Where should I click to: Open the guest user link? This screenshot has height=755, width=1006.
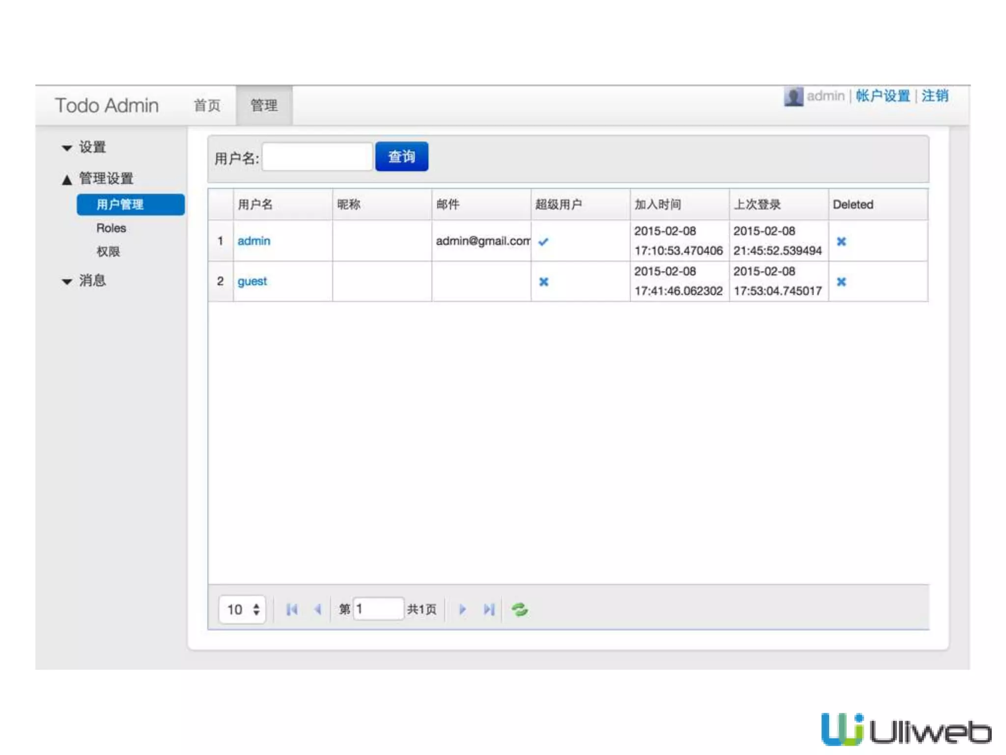click(252, 281)
